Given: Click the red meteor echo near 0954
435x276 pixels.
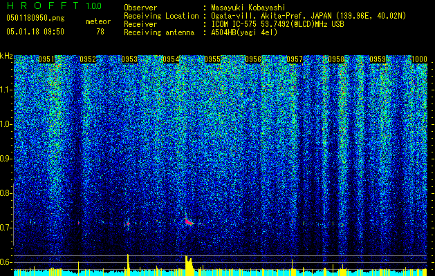Looking at the screenshot, I should tap(189, 221).
